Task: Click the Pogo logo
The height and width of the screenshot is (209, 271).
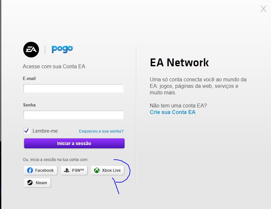Action: [x=62, y=49]
